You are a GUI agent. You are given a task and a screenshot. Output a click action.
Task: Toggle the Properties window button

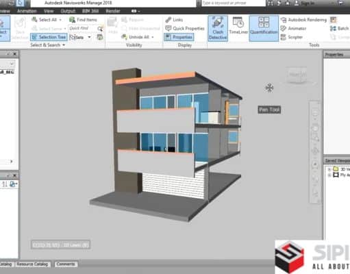pyautogui.click(x=179, y=37)
